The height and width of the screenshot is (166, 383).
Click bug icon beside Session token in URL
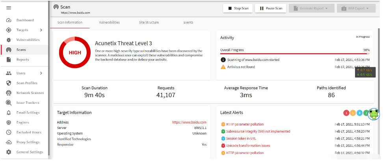point(223,138)
